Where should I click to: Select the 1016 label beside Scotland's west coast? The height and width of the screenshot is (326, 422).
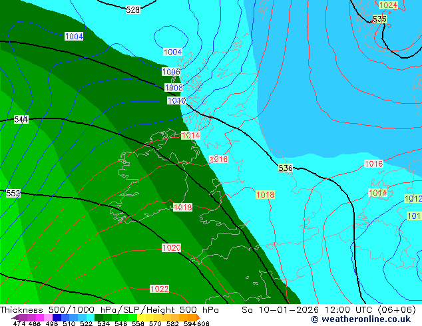pos(219,159)
